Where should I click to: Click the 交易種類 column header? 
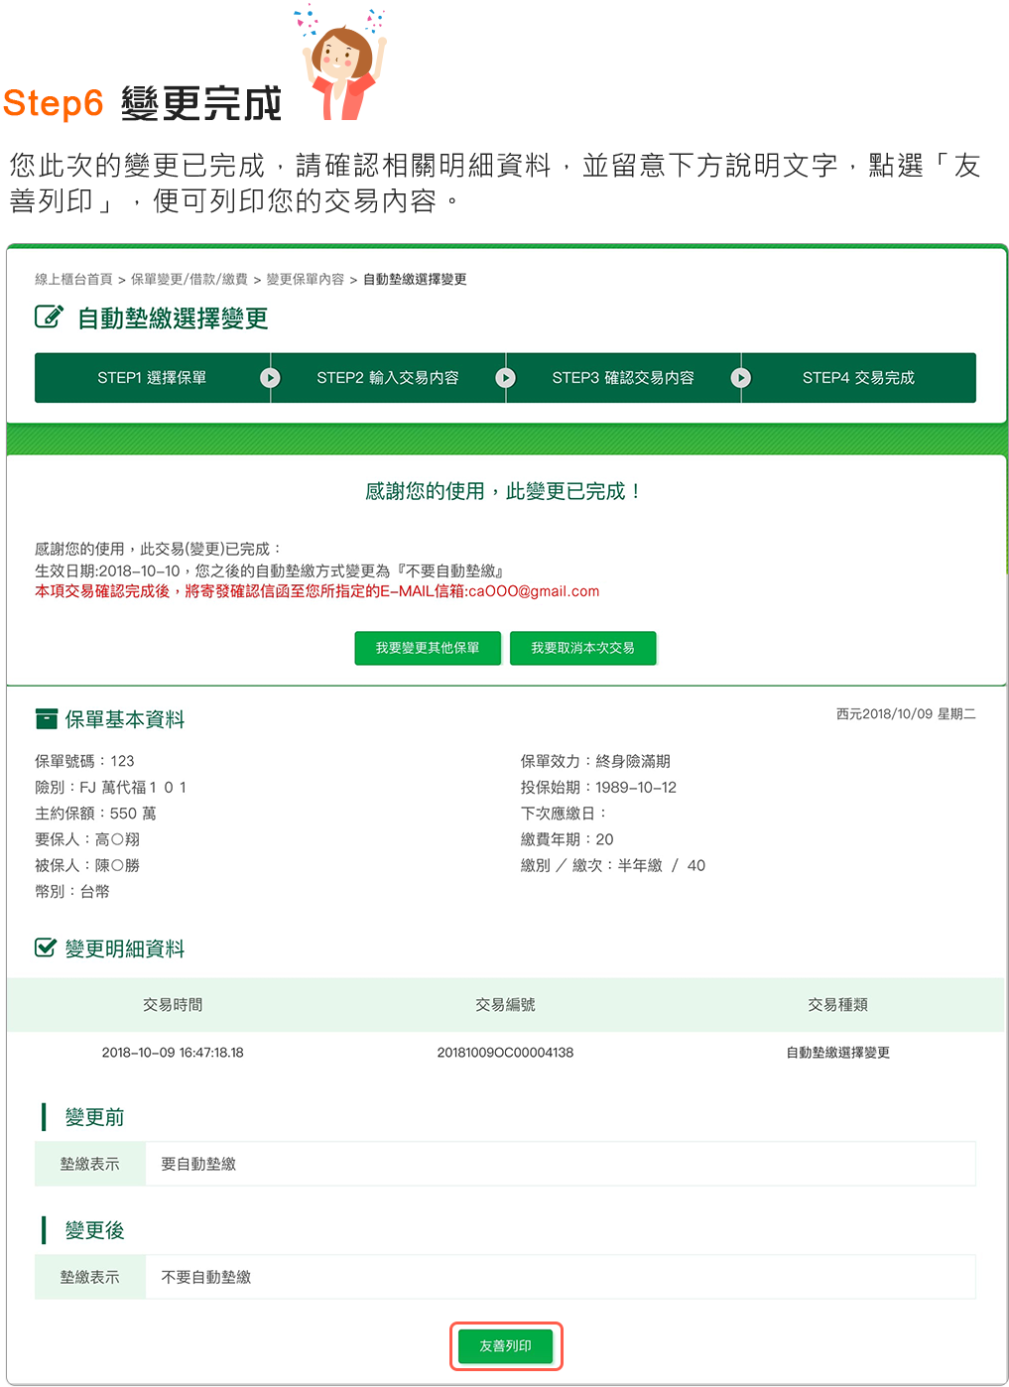[x=837, y=1005]
